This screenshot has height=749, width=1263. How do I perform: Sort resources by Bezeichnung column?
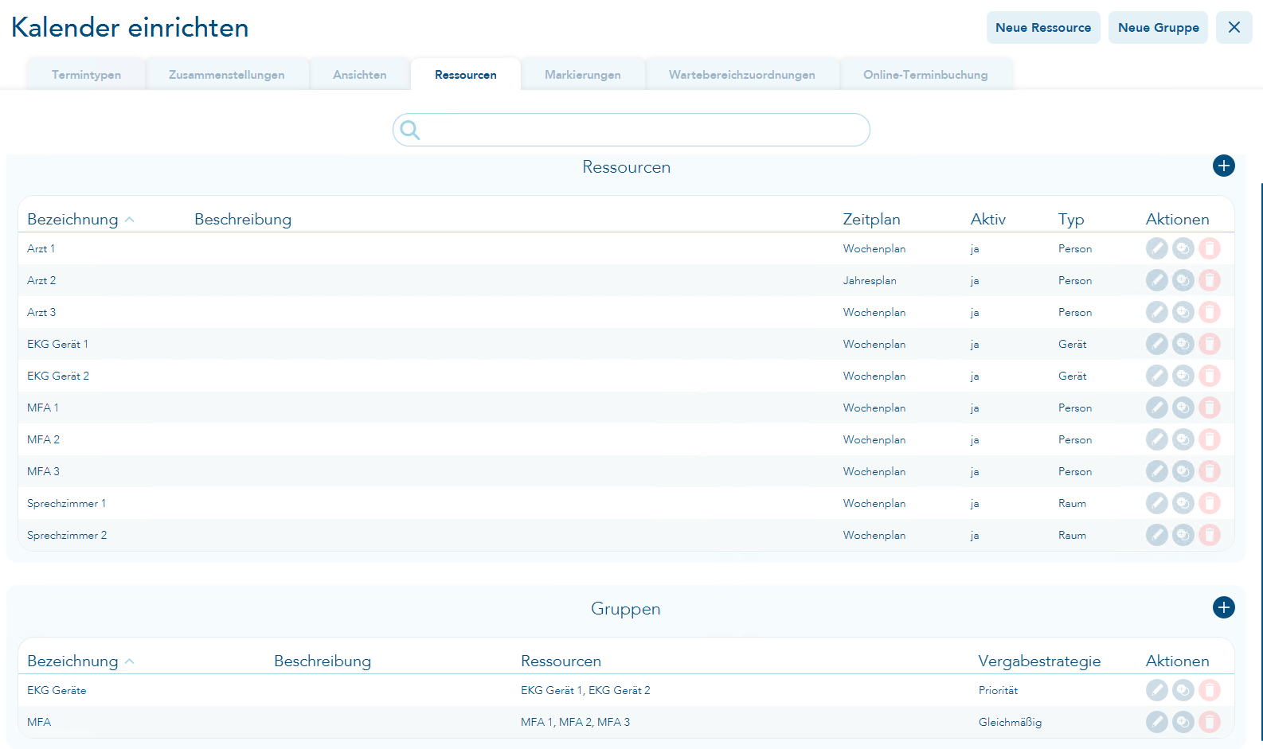[x=80, y=219]
